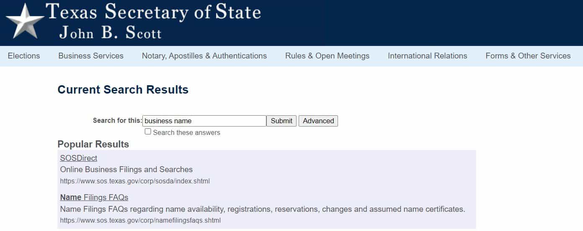The width and height of the screenshot is (583, 231).
Task: Open the Name Filings FAQs link
Action: pyautogui.click(x=94, y=197)
